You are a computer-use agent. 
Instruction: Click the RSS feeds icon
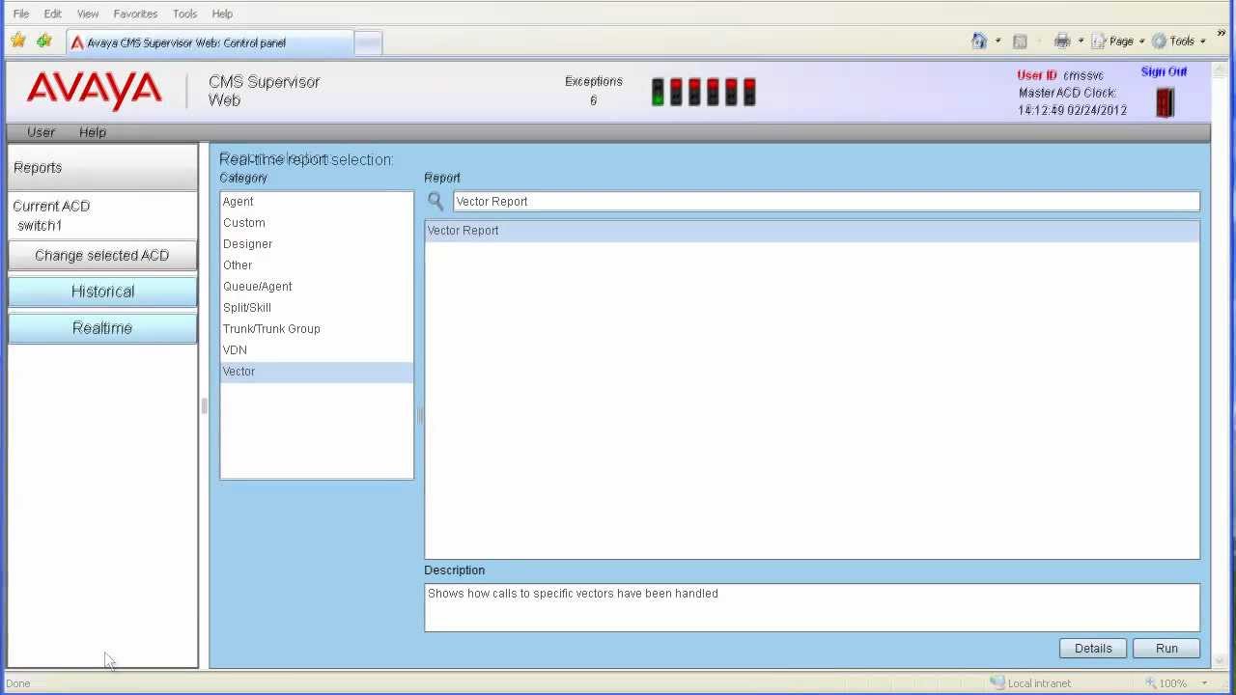1020,42
